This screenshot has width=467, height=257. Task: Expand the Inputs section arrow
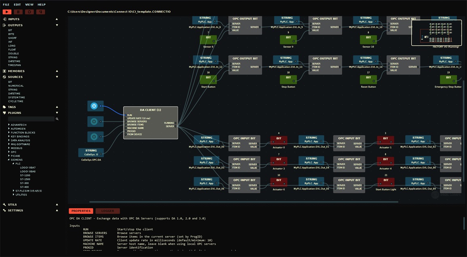[57, 19]
